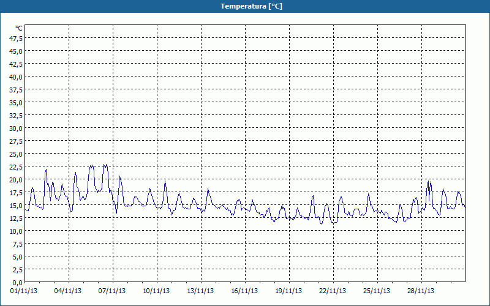Select the 15,0 y-axis value
This screenshot has height=306, width=490.
click(17, 206)
